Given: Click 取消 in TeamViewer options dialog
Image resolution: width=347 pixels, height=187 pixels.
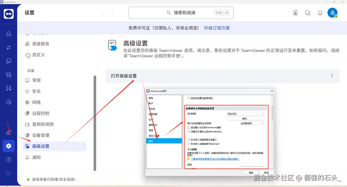Looking at the screenshot, I should [x=266, y=173].
